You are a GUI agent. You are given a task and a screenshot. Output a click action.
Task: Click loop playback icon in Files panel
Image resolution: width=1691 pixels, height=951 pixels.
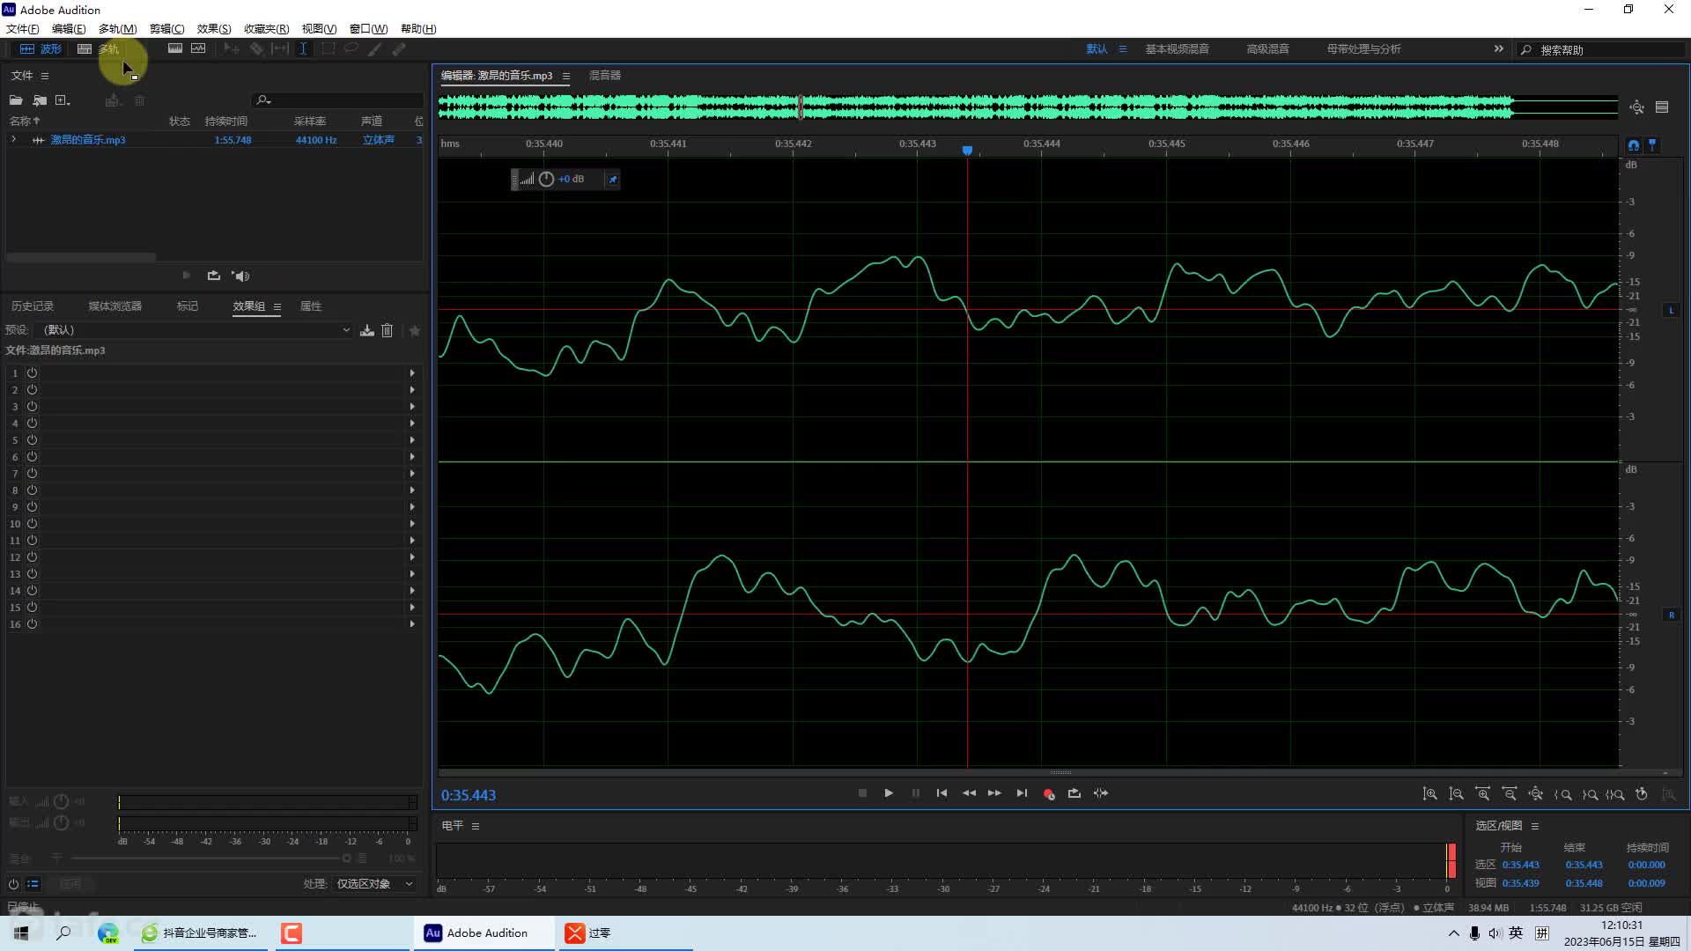click(213, 276)
